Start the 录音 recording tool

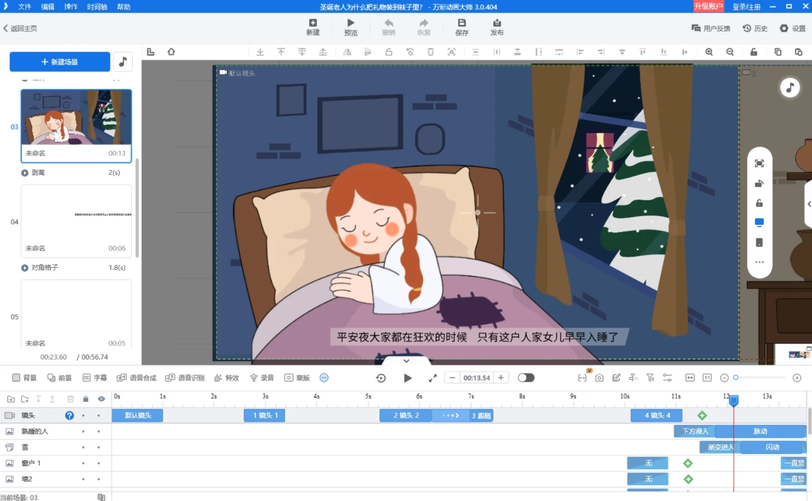point(261,378)
